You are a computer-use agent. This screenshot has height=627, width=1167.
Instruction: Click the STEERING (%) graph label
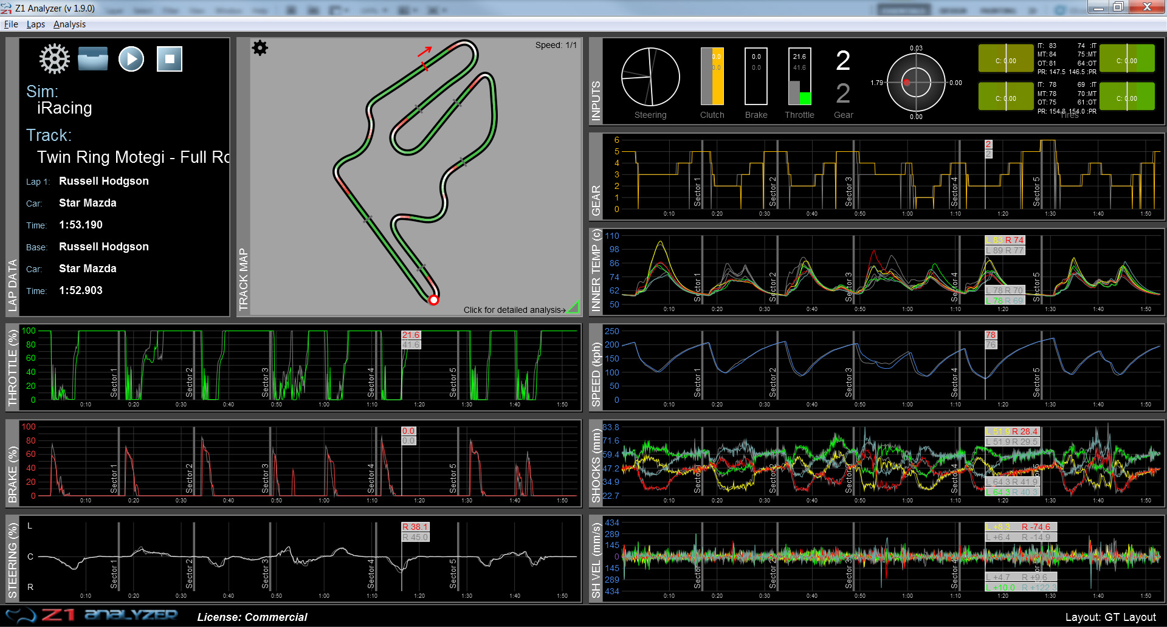coord(12,561)
